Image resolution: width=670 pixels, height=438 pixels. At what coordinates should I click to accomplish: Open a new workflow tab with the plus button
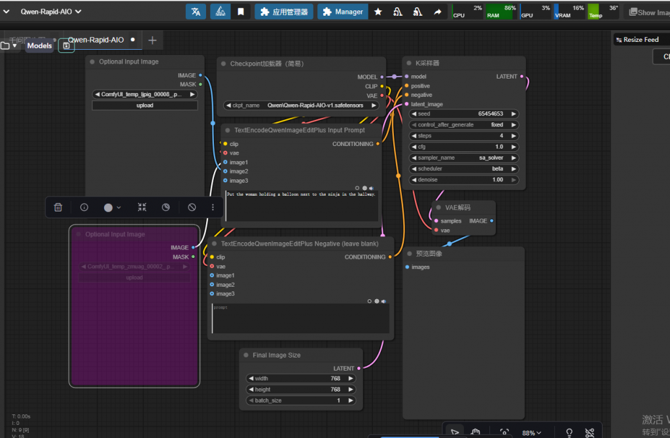click(x=152, y=40)
